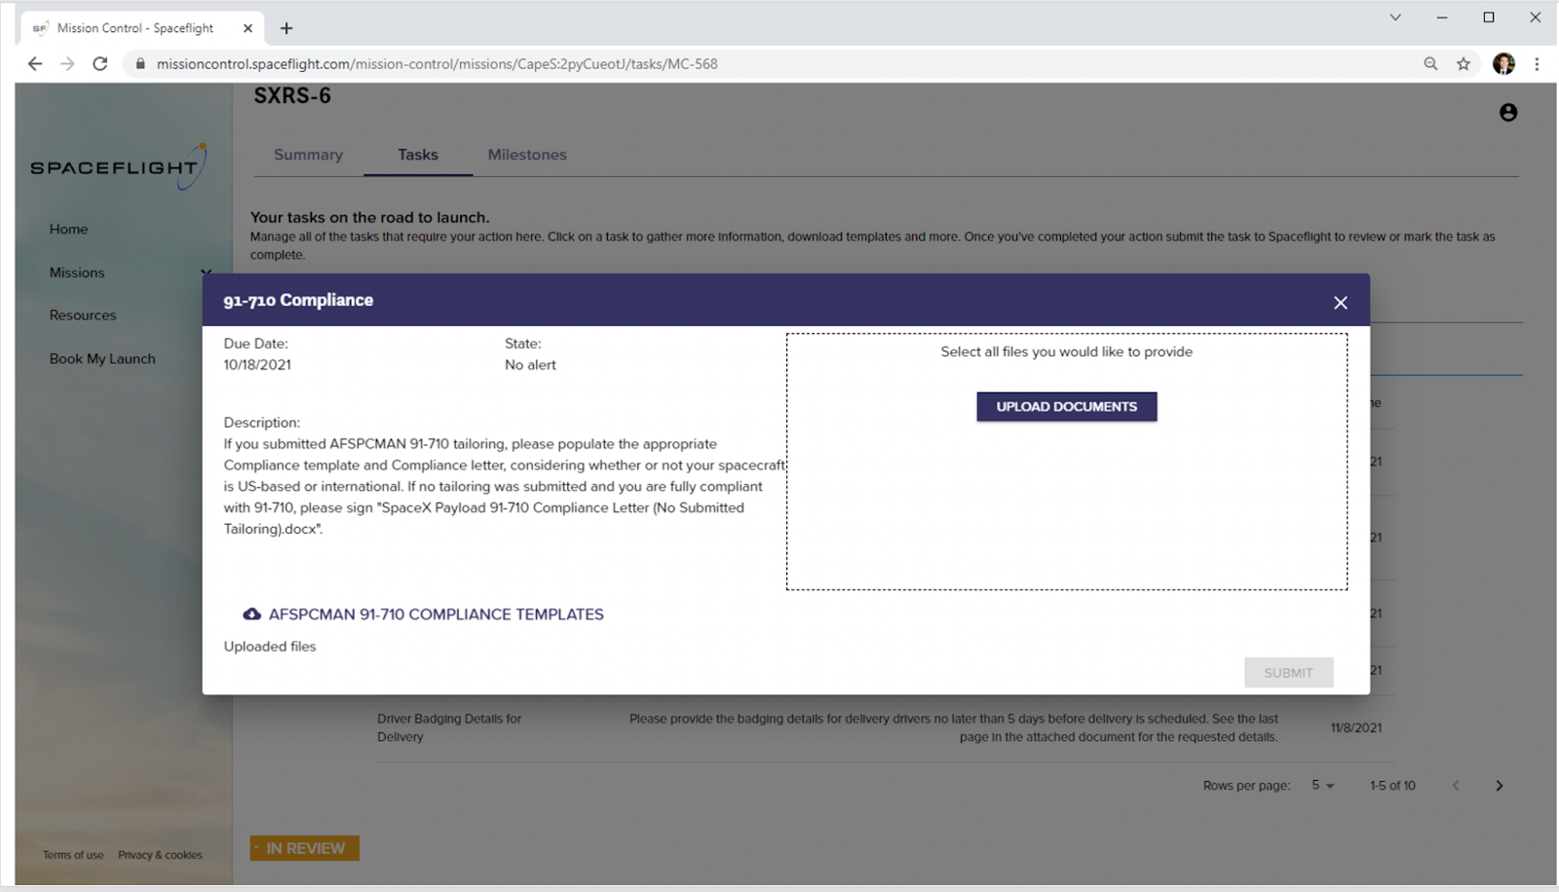Reload the page
The width and height of the screenshot is (1559, 892).
[x=99, y=64]
